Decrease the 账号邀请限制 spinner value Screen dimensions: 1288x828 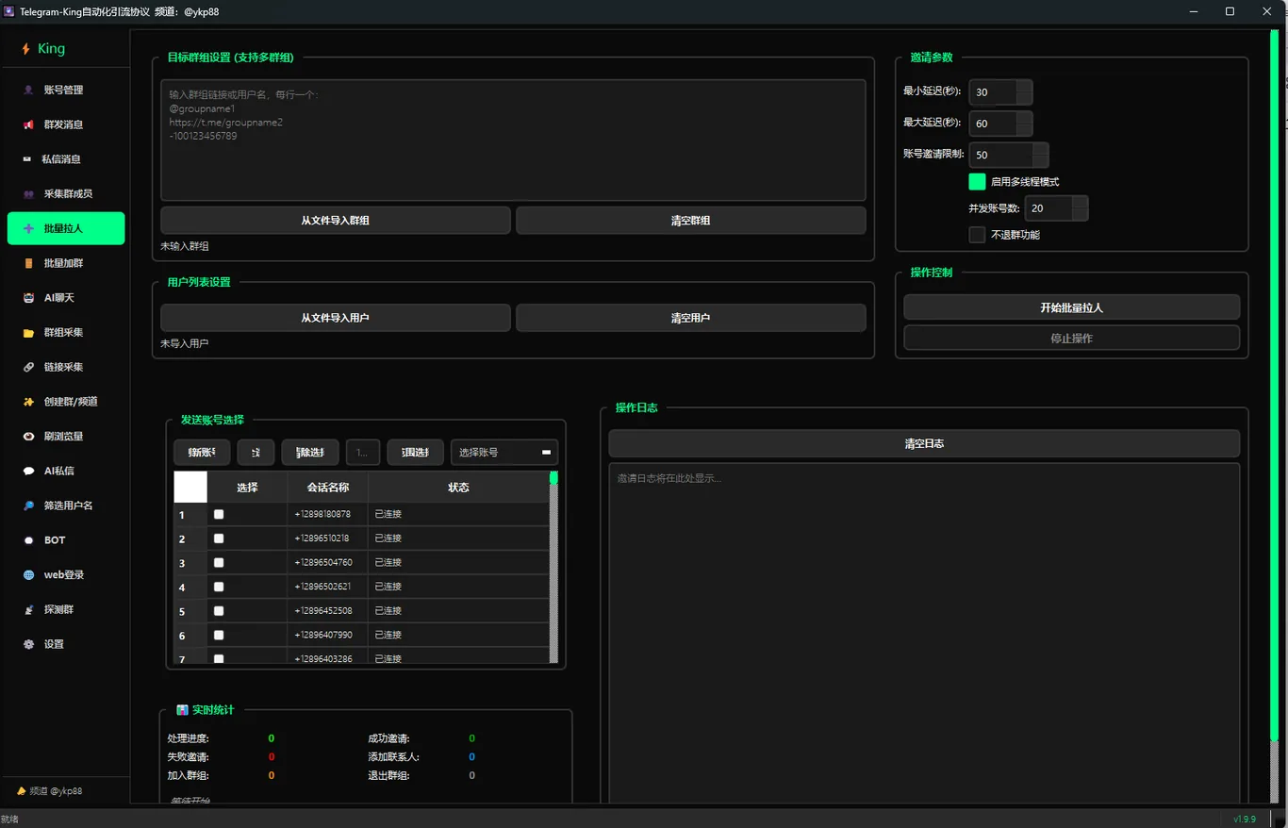[1040, 160]
